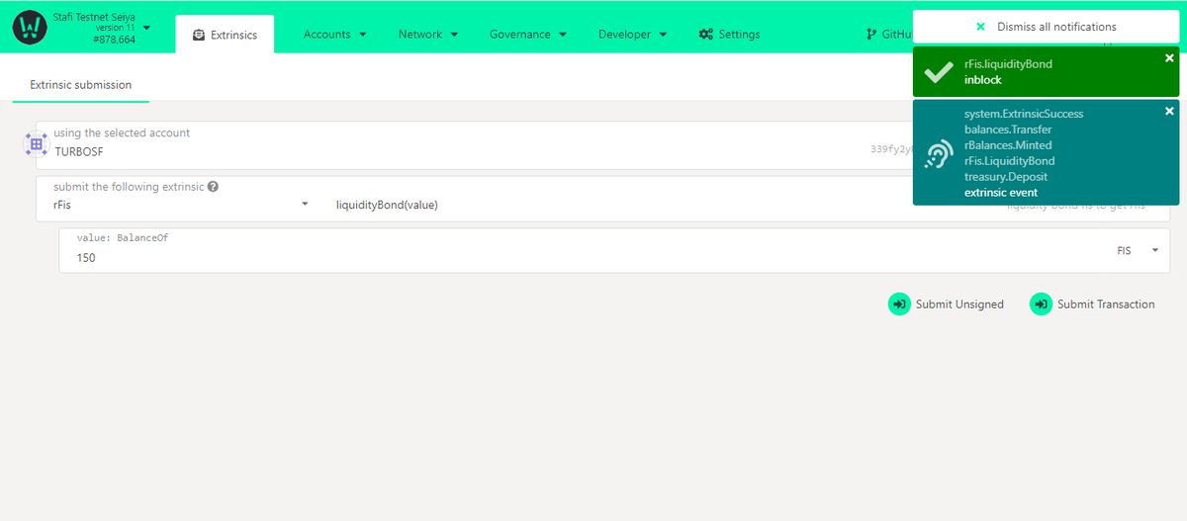Click the Network menu caret arrow
The image size is (1187, 521).
click(454, 35)
